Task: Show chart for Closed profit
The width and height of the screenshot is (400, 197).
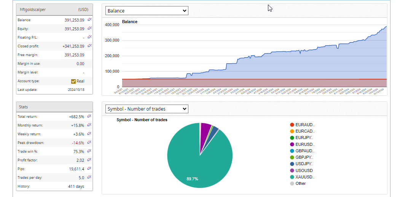Action: click(x=89, y=46)
